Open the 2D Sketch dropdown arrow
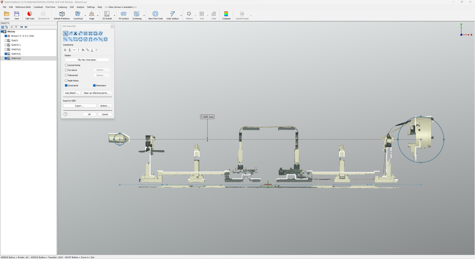Screen dimensions: 475x259 [x=114, y=15]
